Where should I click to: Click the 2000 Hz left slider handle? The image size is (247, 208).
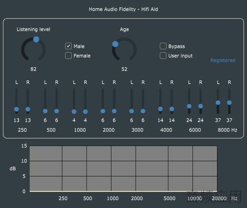(x=103, y=111)
